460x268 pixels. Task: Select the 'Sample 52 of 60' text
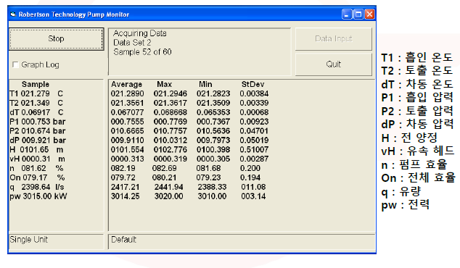click(x=143, y=52)
